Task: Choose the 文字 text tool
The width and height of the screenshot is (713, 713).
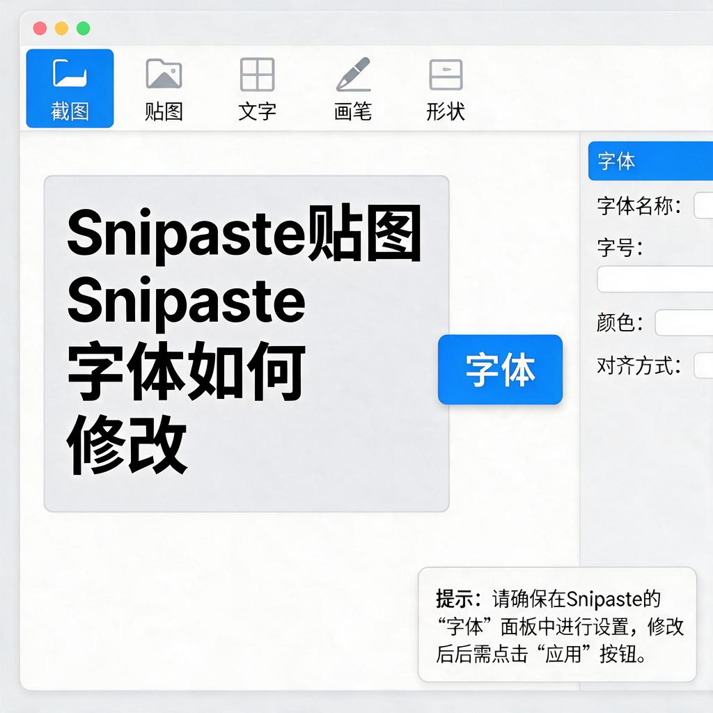Action: [x=258, y=90]
